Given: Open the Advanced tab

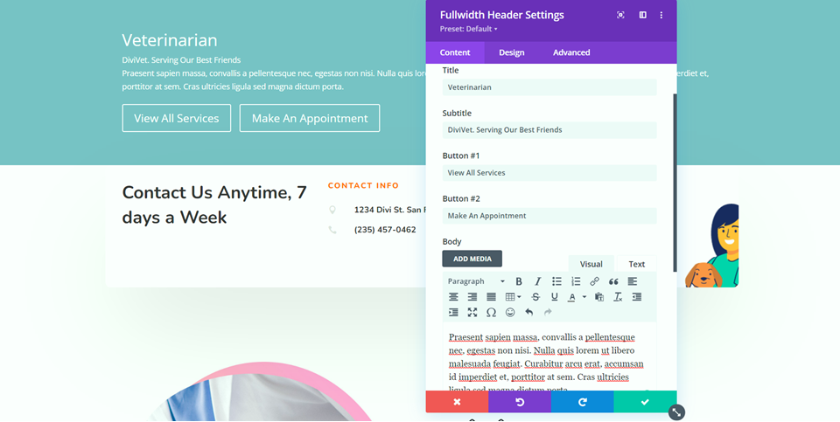Looking at the screenshot, I should tap(571, 52).
